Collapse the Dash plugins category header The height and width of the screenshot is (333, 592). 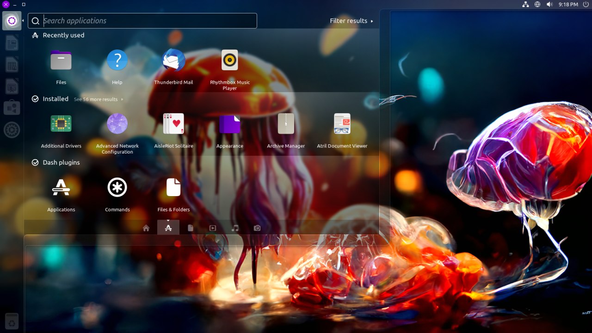click(55, 163)
